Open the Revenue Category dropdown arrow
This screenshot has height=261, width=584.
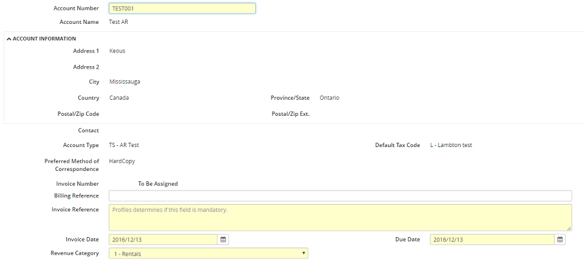303,253
